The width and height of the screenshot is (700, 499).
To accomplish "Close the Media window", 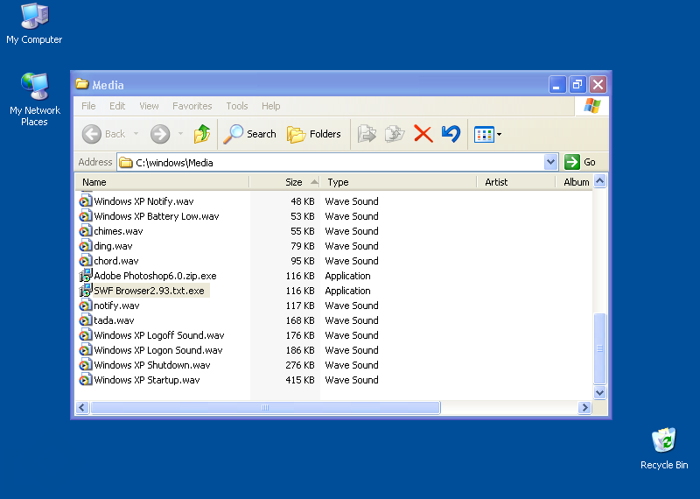I will (x=598, y=84).
